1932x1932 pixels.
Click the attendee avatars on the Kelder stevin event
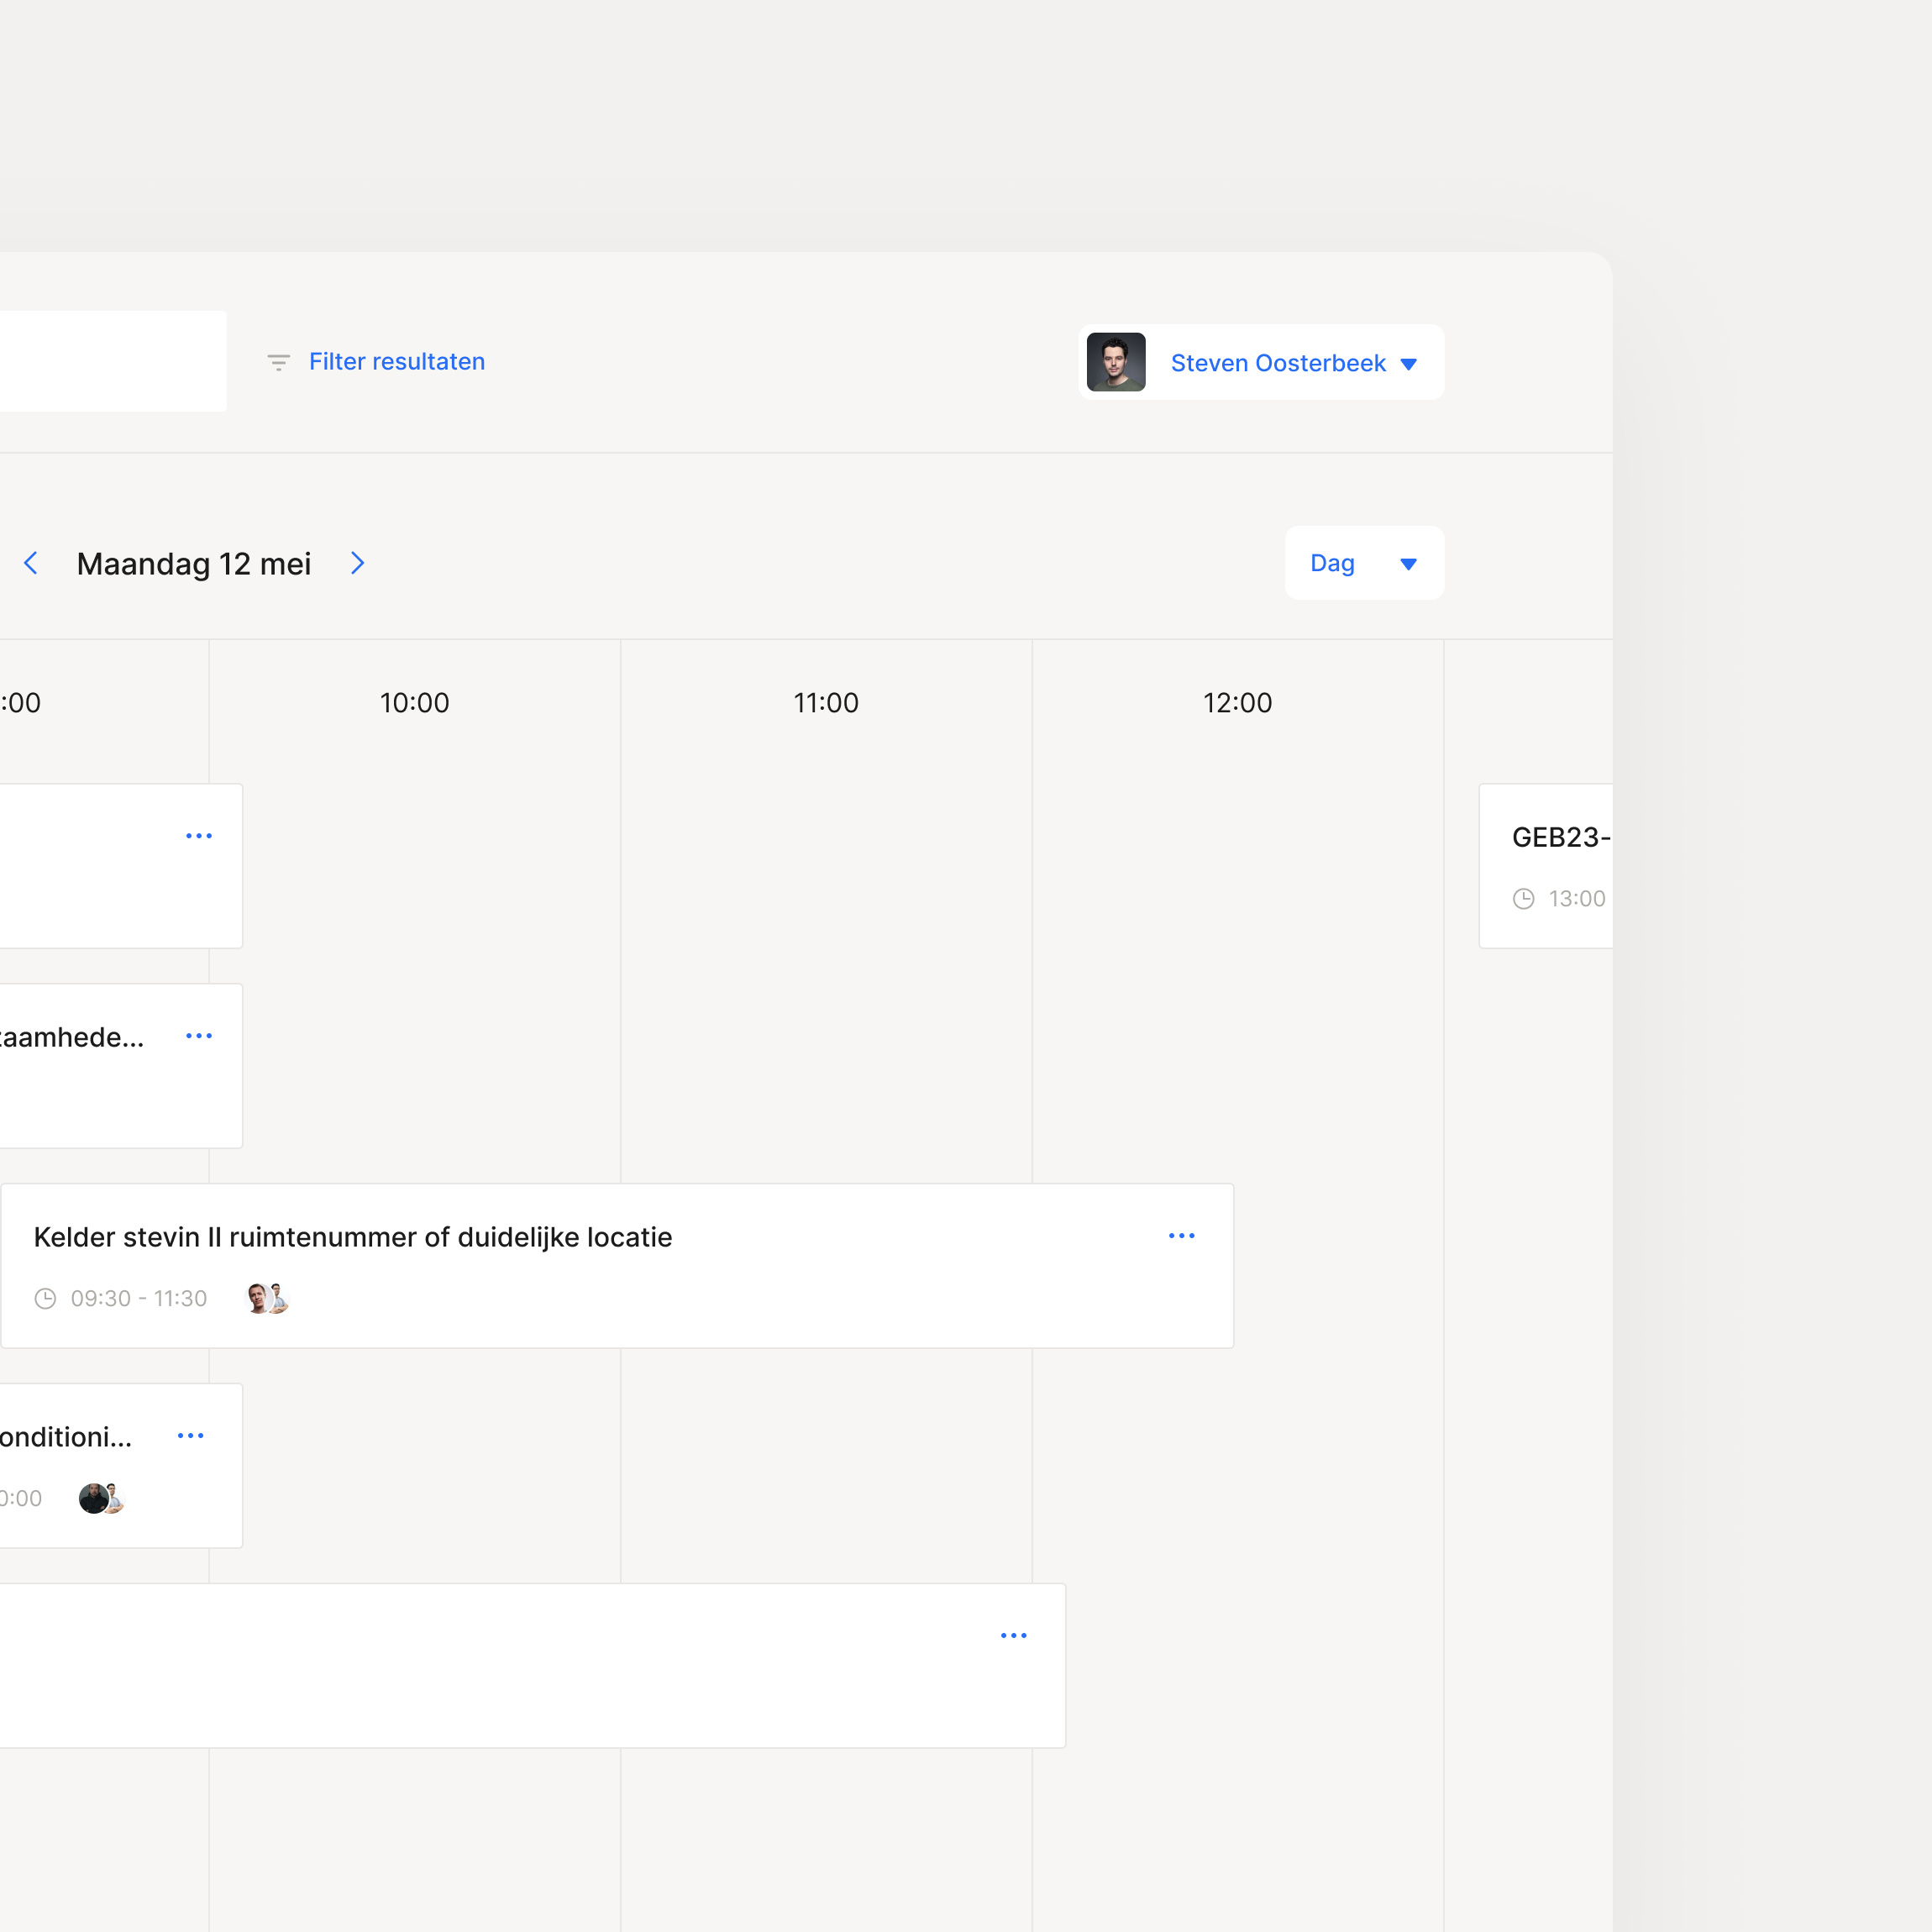[266, 1298]
